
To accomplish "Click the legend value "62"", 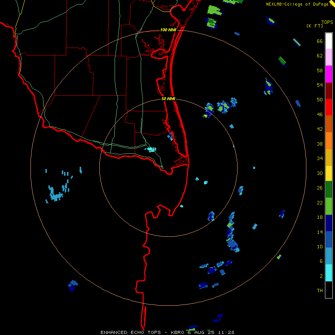I will tap(320, 56).
